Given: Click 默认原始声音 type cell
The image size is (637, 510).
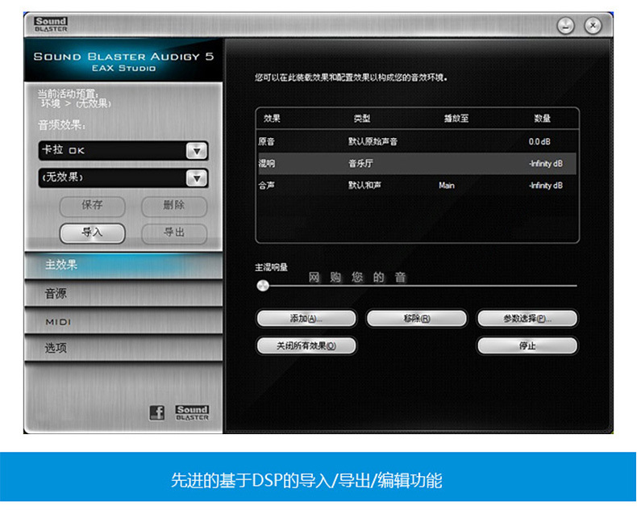Looking at the screenshot, I should (373, 141).
